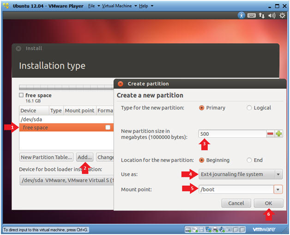This screenshot has width=290, height=235.
Task: Close the Create partition dialog
Action: coord(121,84)
